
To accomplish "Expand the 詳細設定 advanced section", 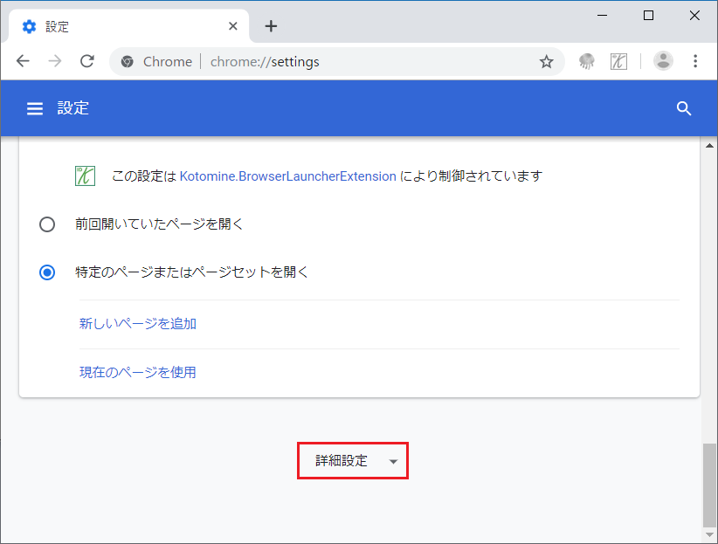I will [x=342, y=461].
